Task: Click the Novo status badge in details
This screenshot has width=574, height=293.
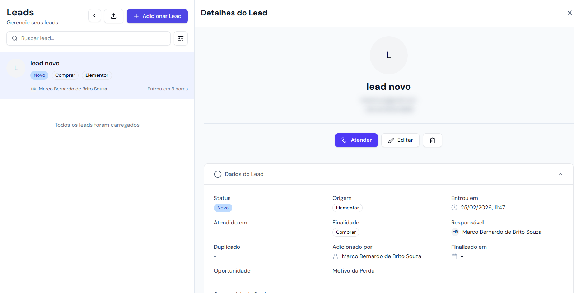Action: click(x=223, y=208)
